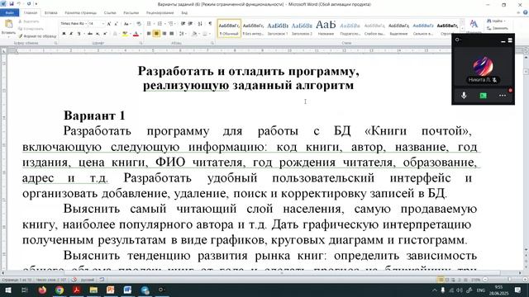
Task: Open Chrome from the taskbar
Action: [x=60, y=290]
